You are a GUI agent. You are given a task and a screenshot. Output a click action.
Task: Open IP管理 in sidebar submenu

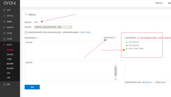click(9, 59)
